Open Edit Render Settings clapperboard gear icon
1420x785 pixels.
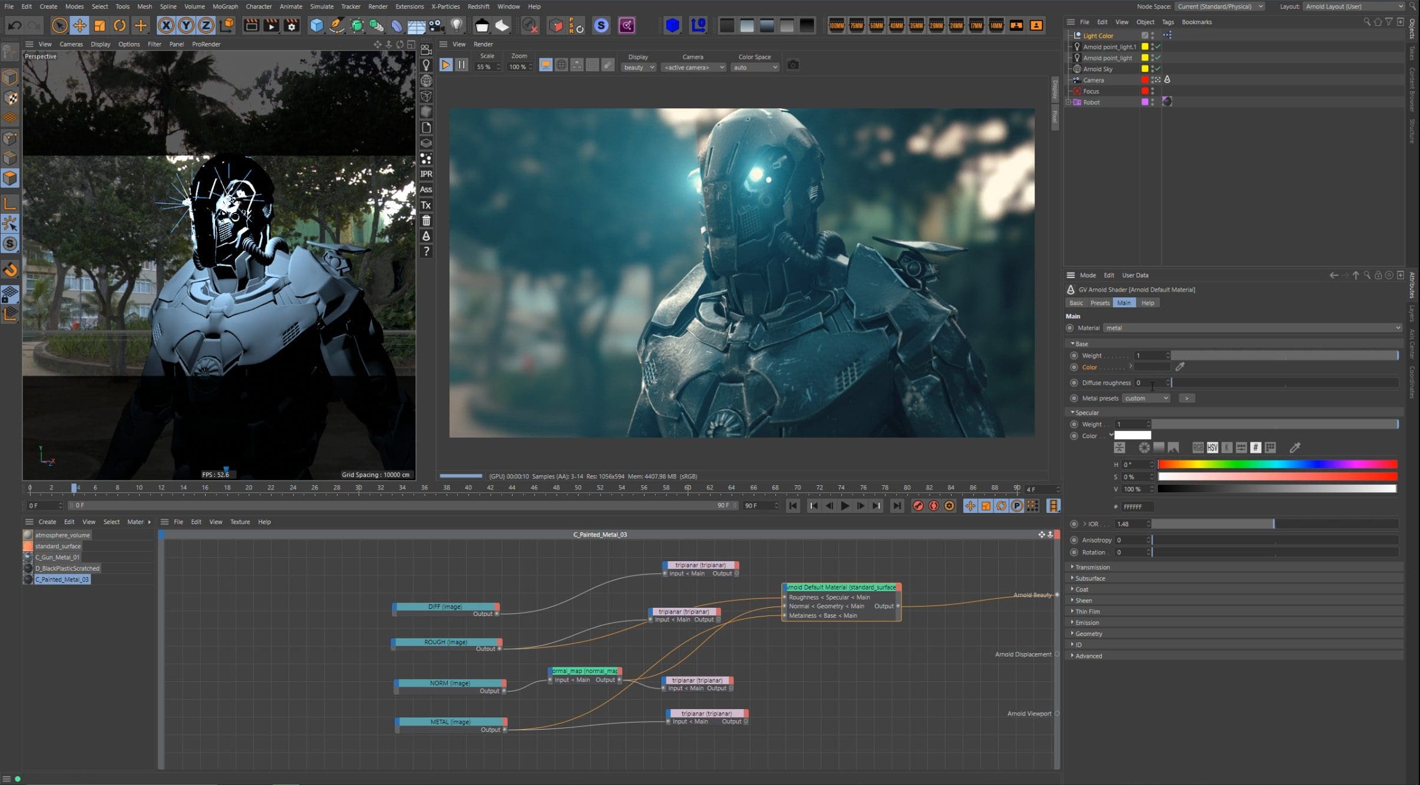pos(291,25)
